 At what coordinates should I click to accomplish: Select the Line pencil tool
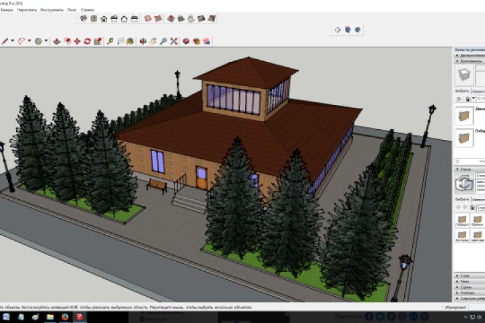(5, 41)
